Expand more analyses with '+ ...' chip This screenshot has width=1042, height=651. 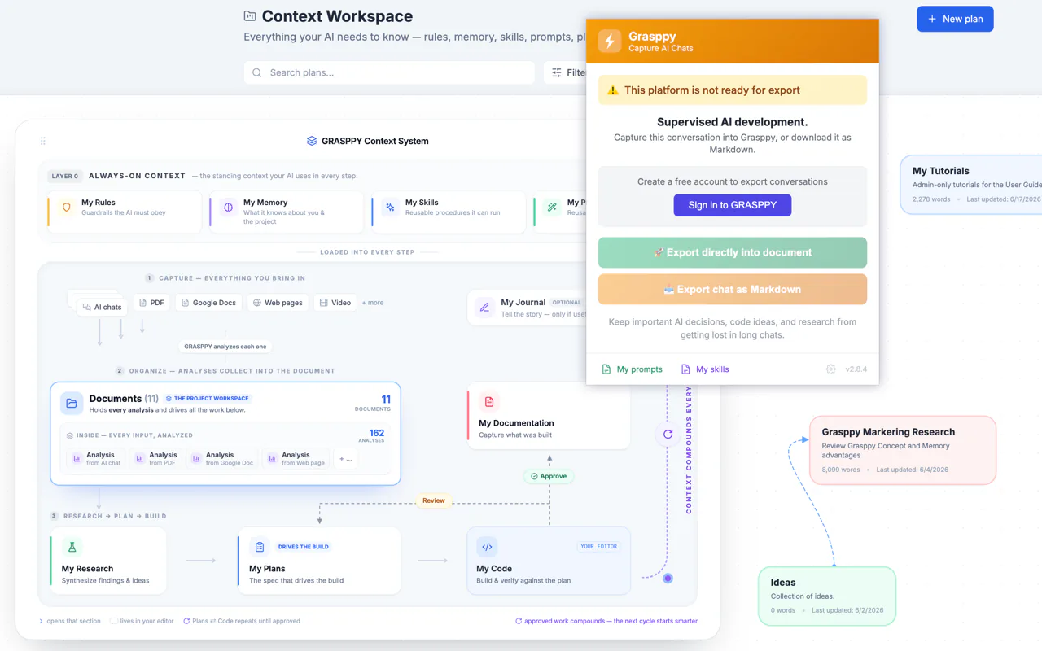coord(346,459)
